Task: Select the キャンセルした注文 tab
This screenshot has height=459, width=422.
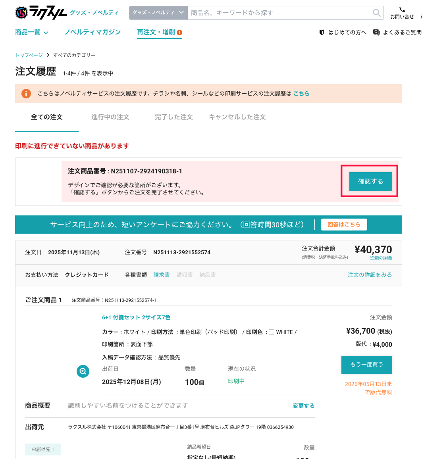Action: [237, 117]
